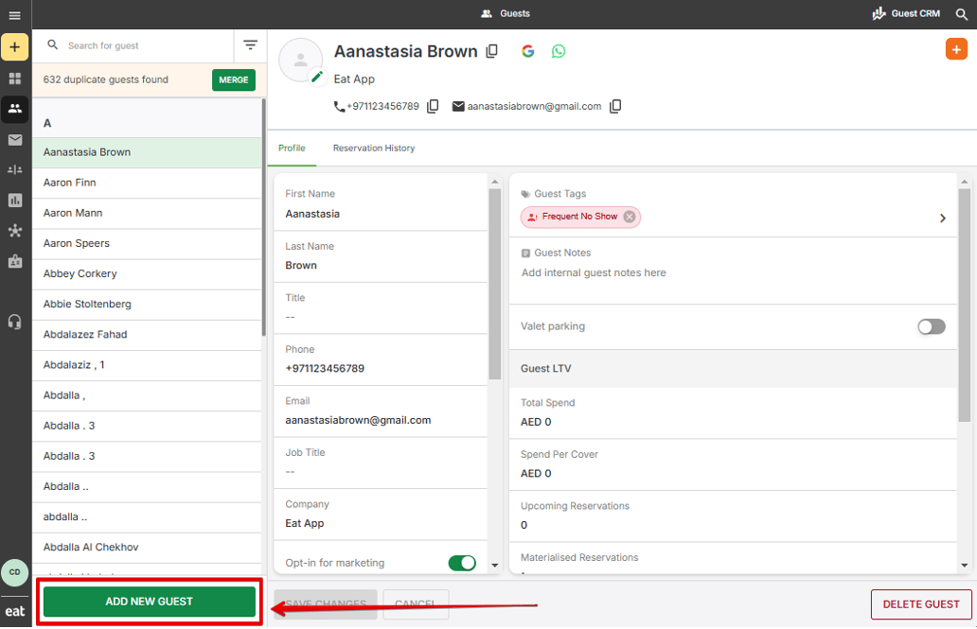This screenshot has width=977, height=629.
Task: Open the hamburger menu icon
Action: 15,15
